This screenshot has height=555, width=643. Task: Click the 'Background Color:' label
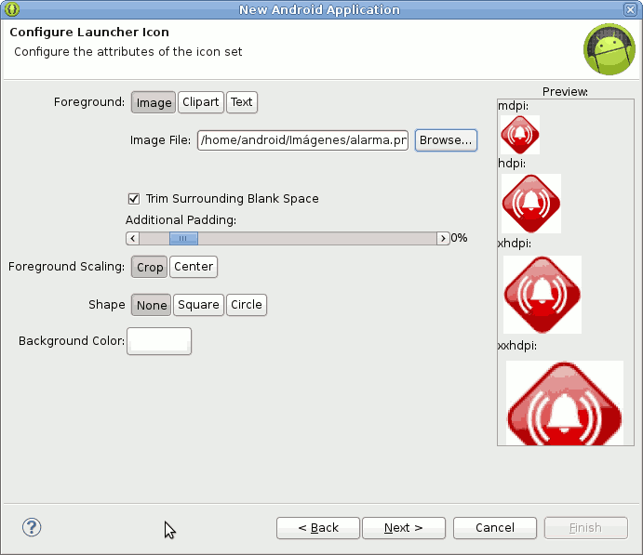coord(72,341)
